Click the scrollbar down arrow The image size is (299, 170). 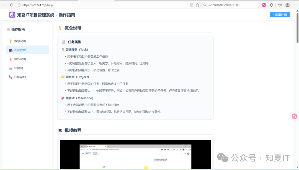[x=297, y=167]
